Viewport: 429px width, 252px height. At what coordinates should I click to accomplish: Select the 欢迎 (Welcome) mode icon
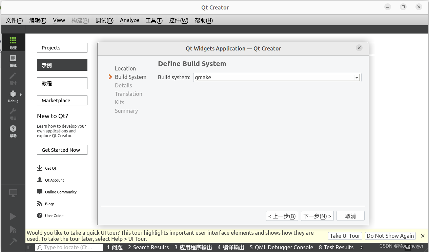13,42
